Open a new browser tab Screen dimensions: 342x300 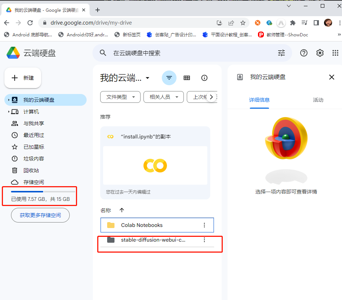pos(98,10)
